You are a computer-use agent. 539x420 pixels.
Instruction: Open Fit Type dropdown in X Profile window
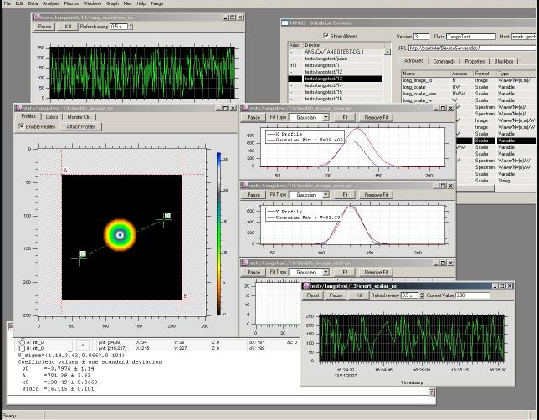point(307,119)
